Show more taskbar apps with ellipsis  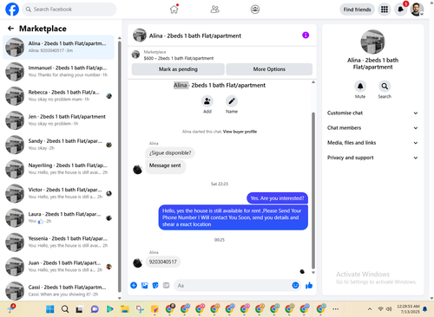[335, 309]
